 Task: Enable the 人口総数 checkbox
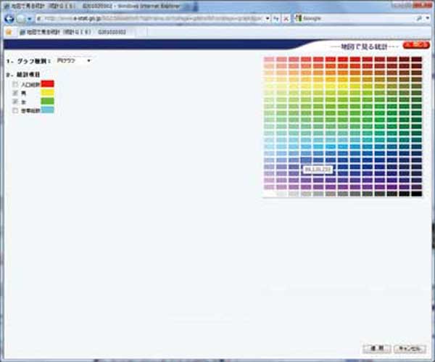(x=16, y=85)
